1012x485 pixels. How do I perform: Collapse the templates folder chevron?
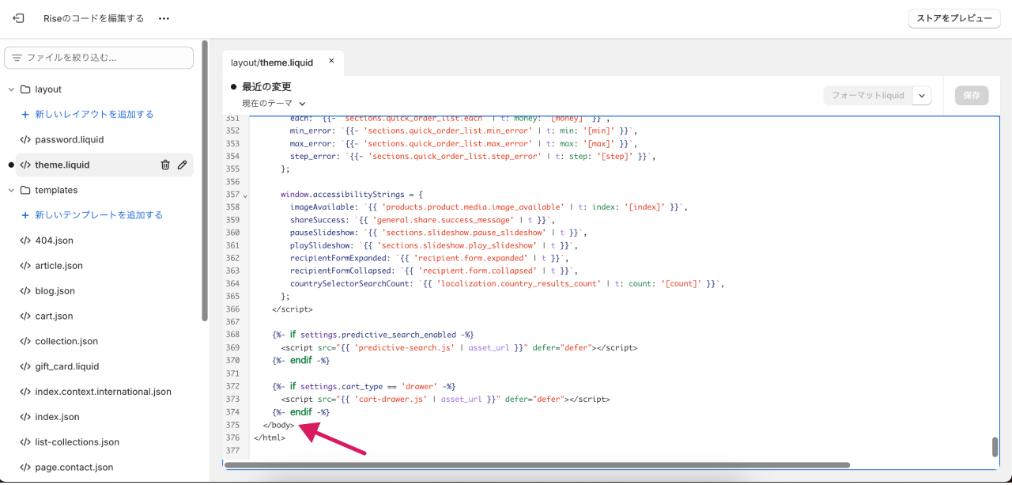[11, 190]
